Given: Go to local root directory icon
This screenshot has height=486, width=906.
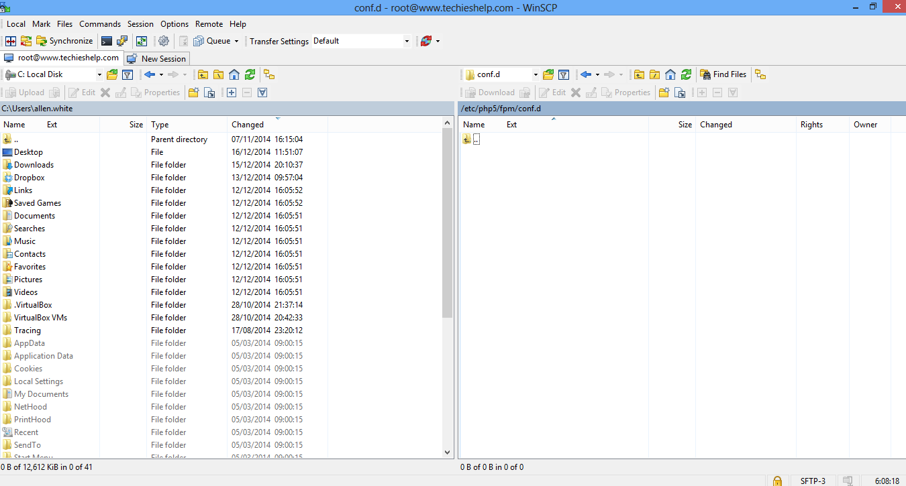Looking at the screenshot, I should [218, 74].
